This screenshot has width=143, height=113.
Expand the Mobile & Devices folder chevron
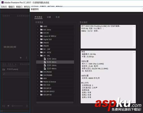coord(38,82)
